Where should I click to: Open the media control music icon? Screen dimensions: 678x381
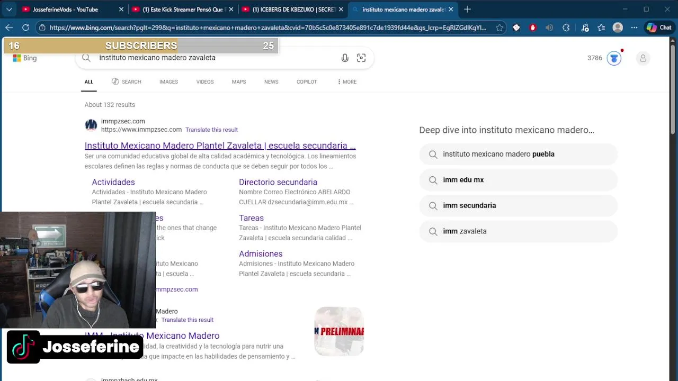pos(585,28)
